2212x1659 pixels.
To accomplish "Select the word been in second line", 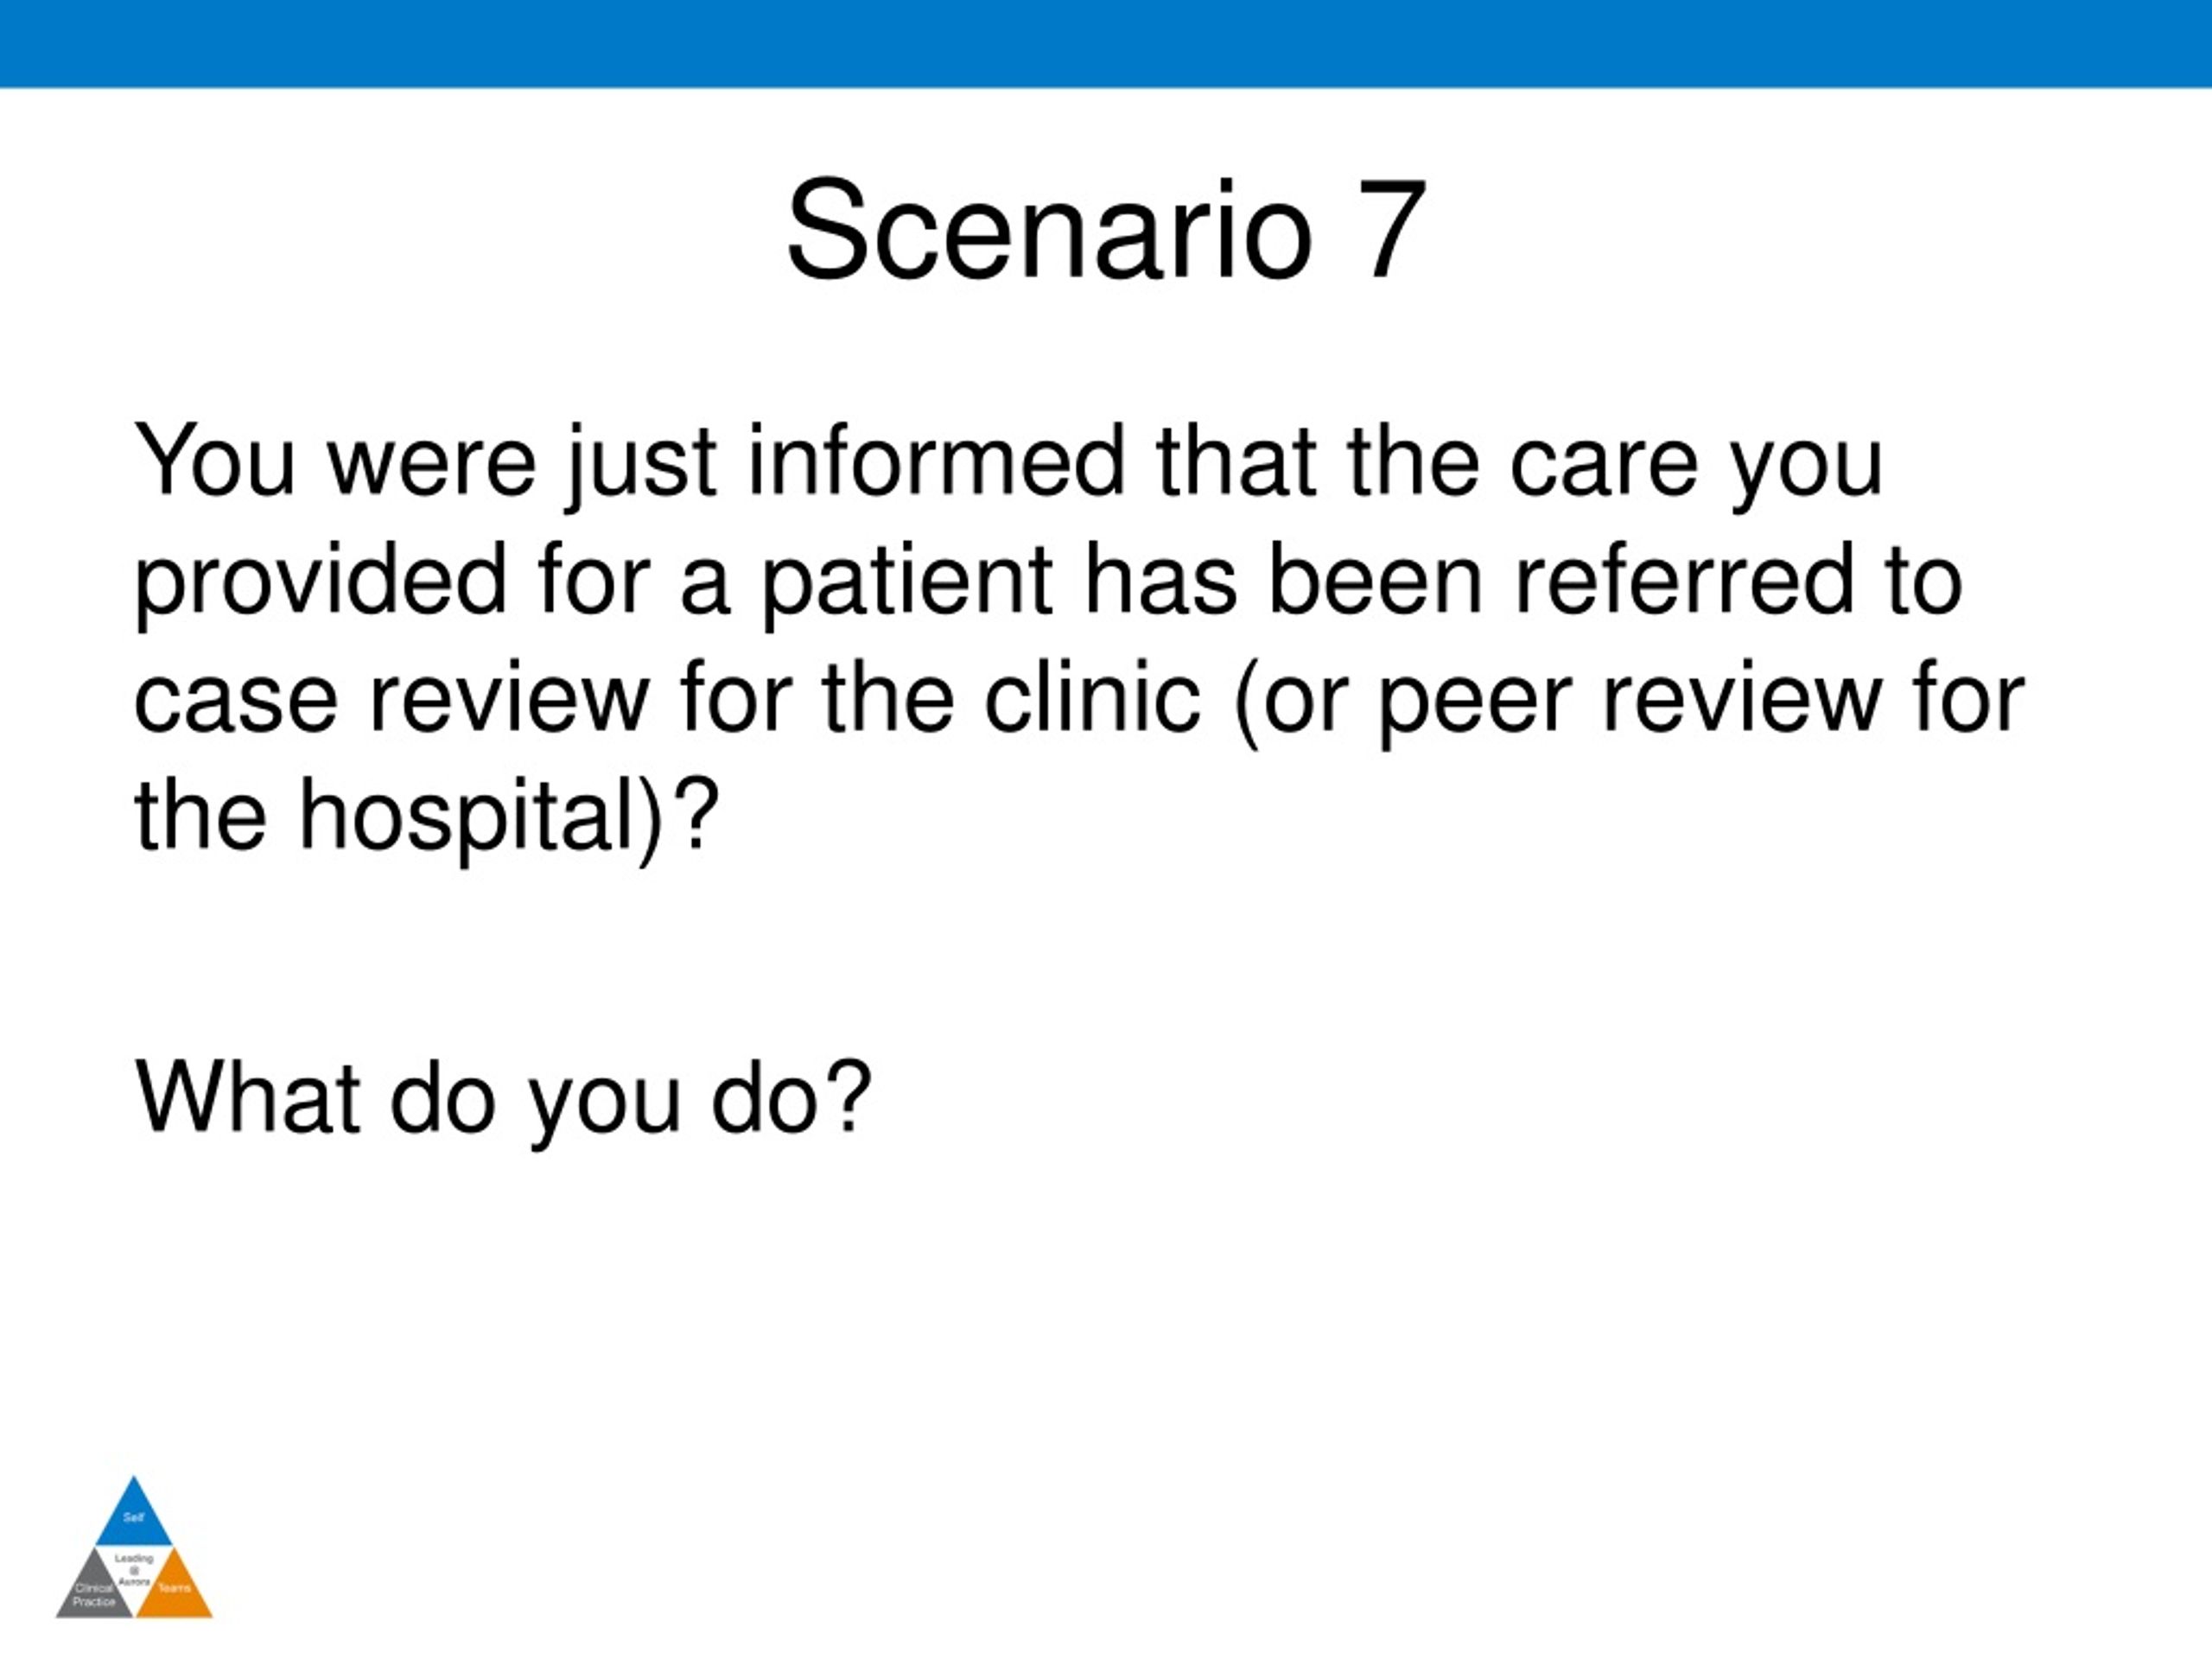I will point(1376,580).
